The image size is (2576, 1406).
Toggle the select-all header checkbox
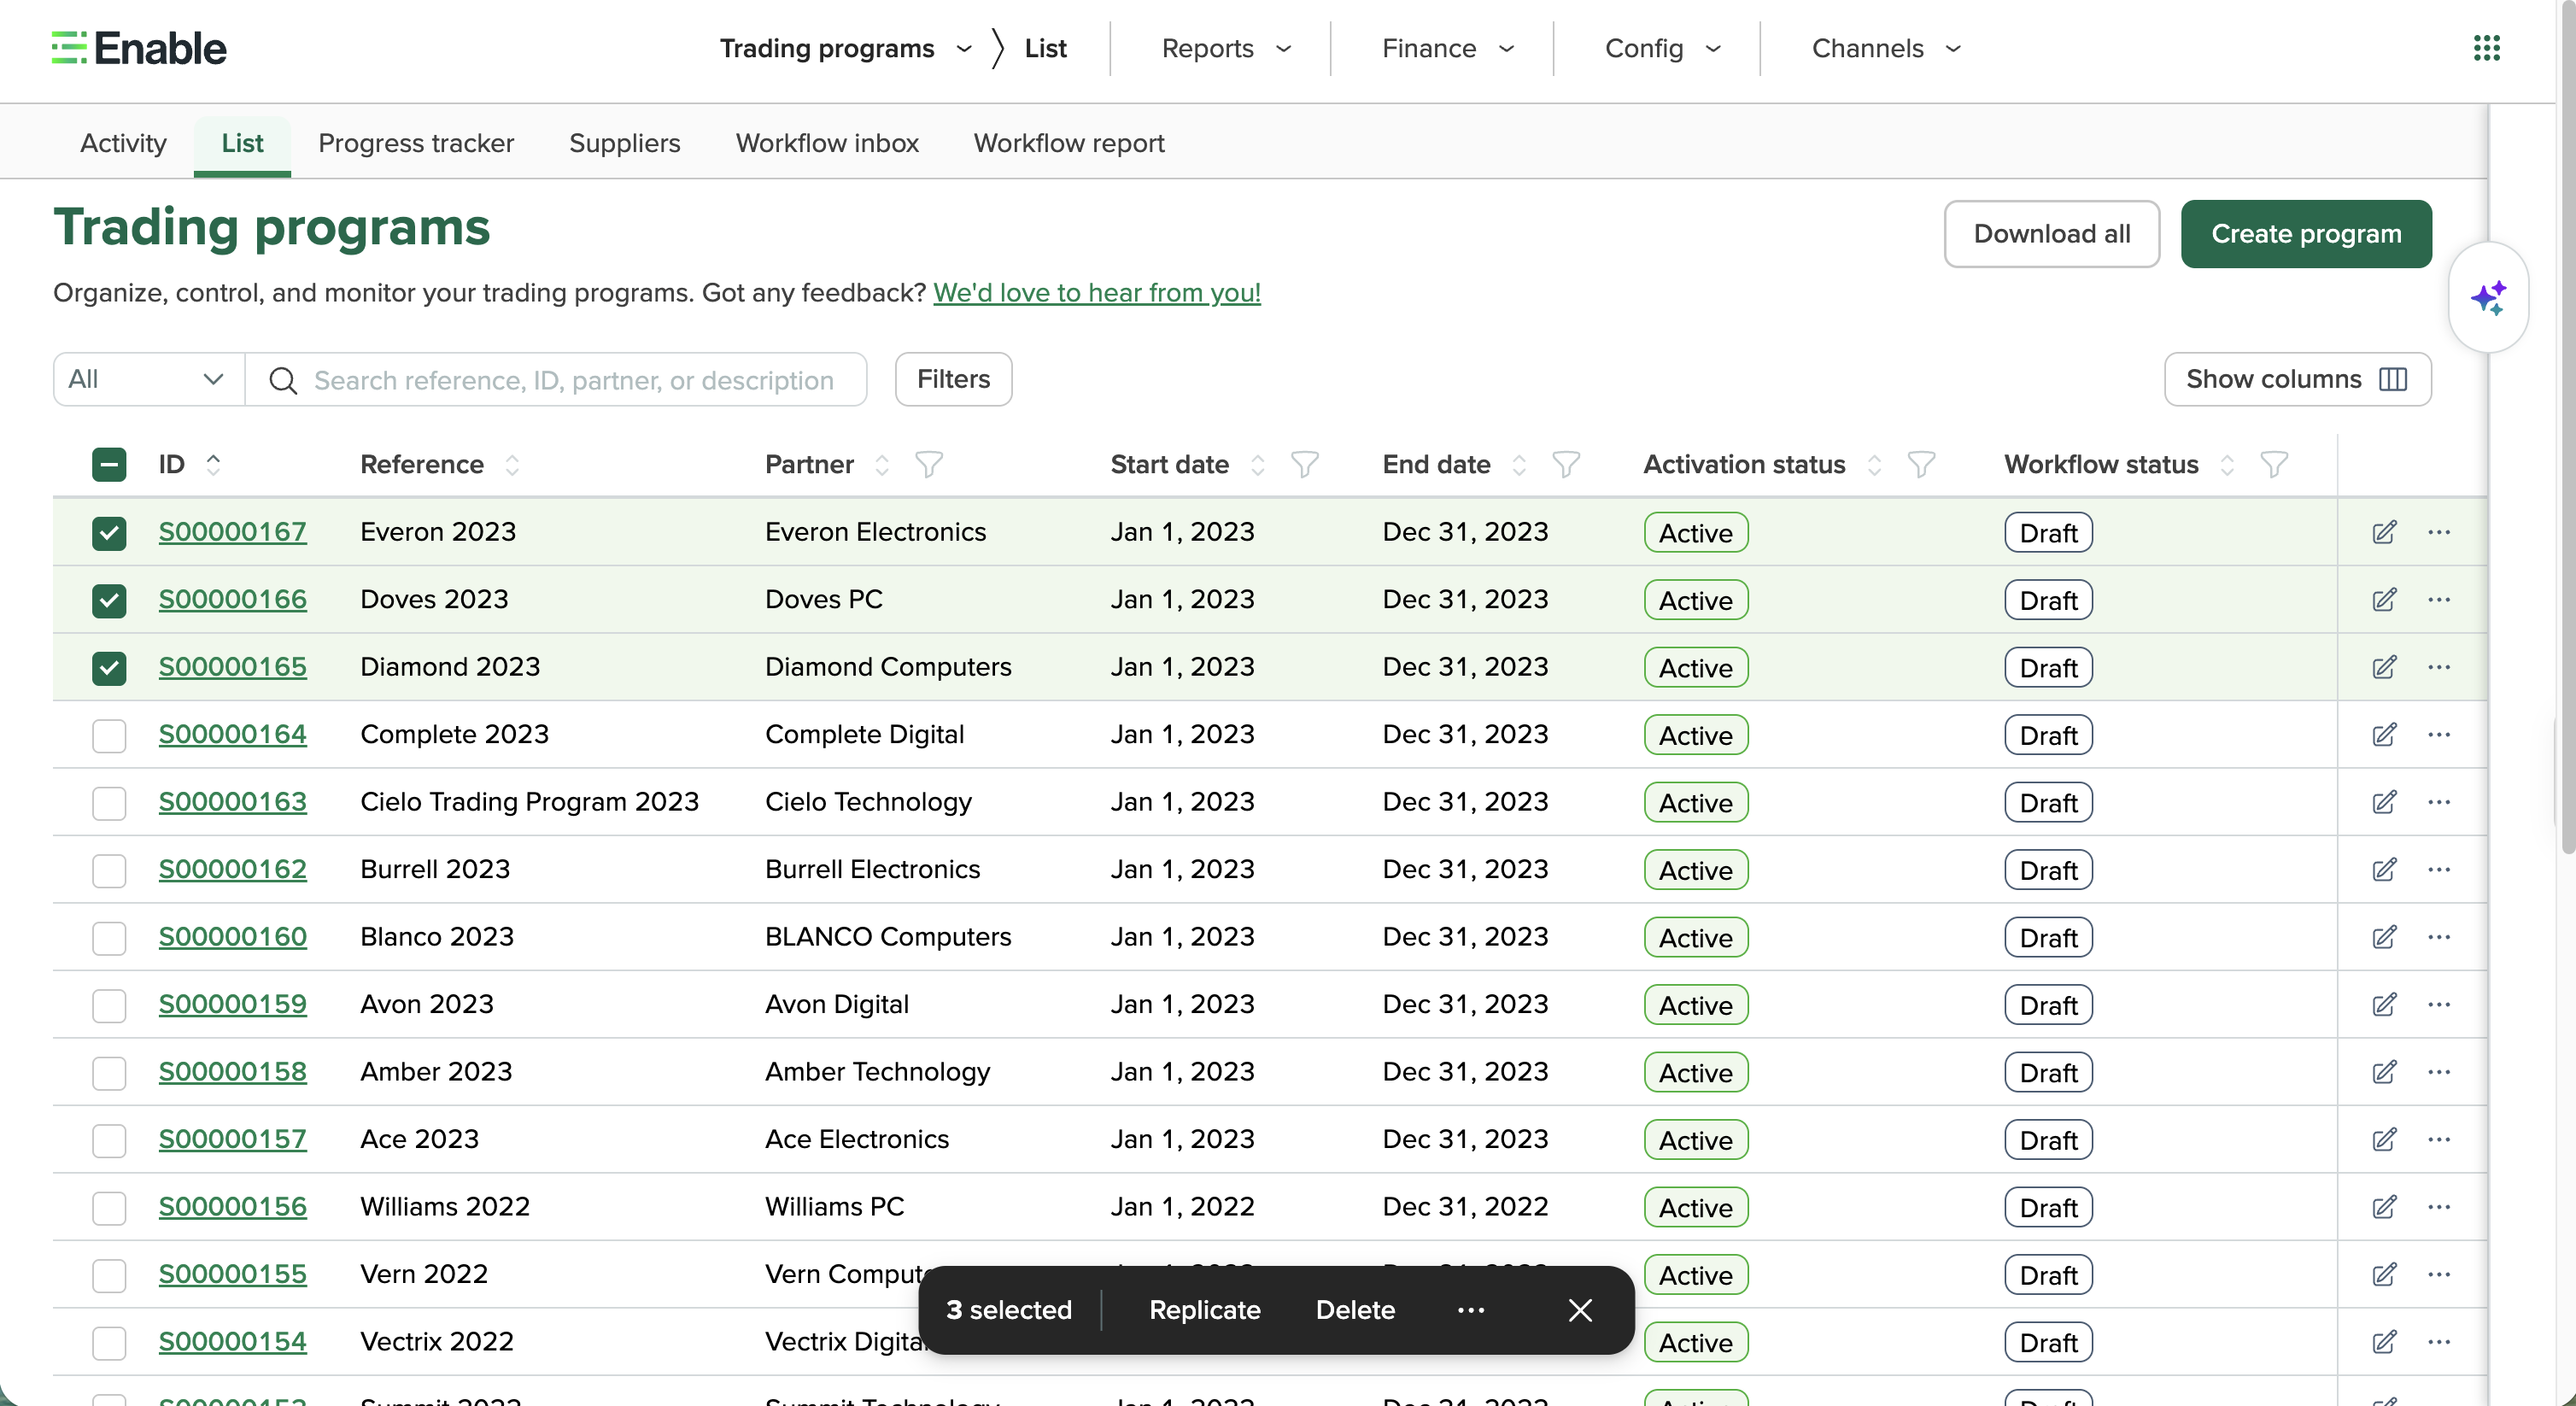coord(109,465)
